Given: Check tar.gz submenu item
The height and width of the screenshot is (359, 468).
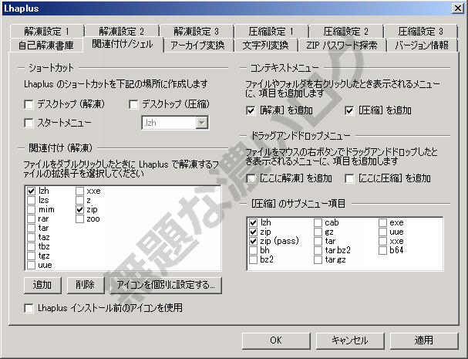Looking at the screenshot, I should (x=318, y=259).
